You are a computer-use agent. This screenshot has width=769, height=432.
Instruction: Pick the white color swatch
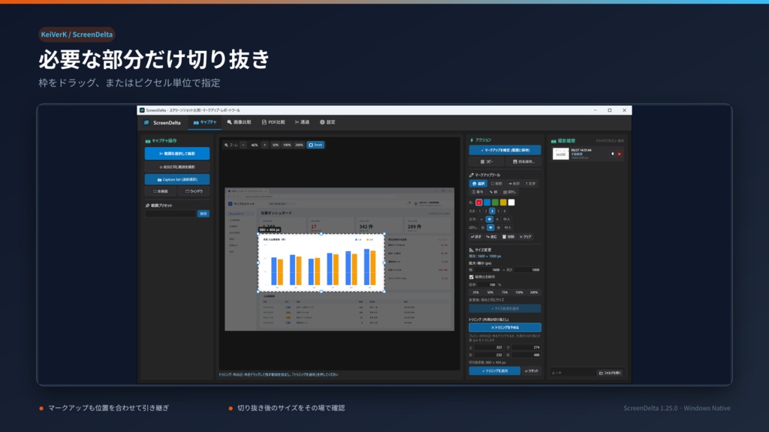pos(511,202)
